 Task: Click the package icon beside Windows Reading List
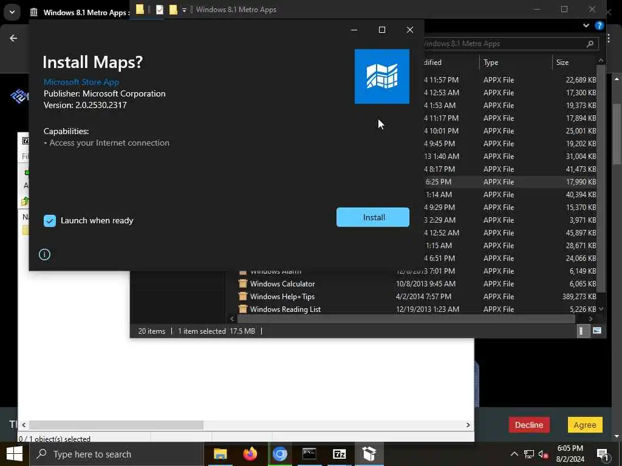click(243, 309)
